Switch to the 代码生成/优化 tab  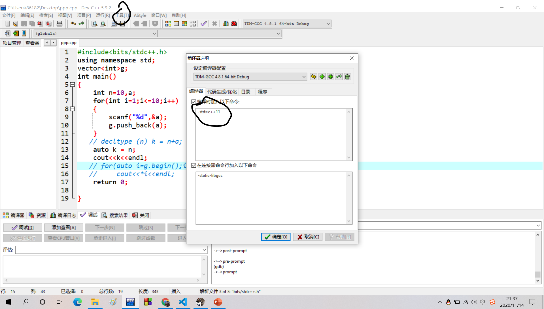pyautogui.click(x=222, y=92)
